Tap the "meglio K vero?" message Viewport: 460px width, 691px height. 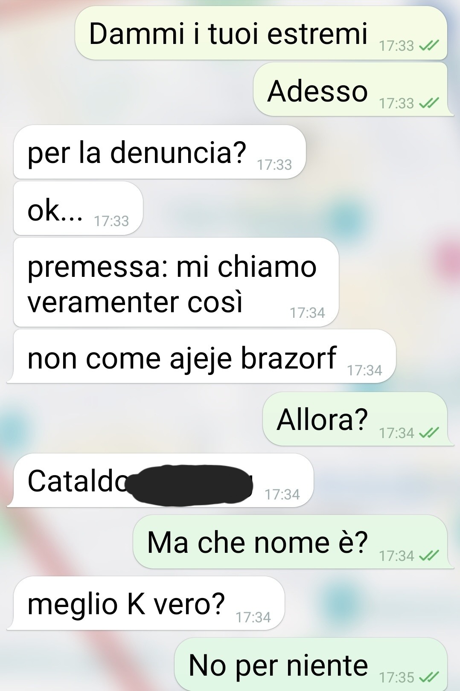(146, 603)
